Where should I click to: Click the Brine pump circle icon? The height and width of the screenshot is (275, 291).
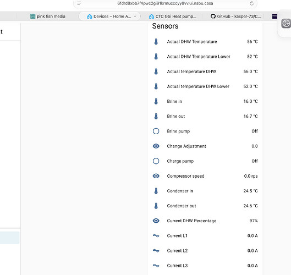tap(156, 131)
